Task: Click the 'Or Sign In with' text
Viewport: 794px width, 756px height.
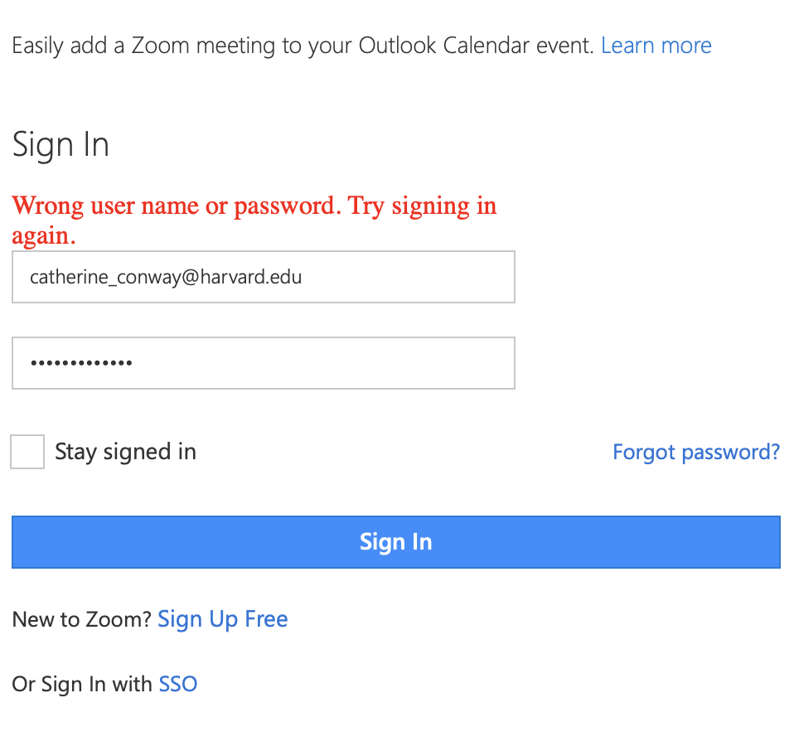Action: coord(81,684)
